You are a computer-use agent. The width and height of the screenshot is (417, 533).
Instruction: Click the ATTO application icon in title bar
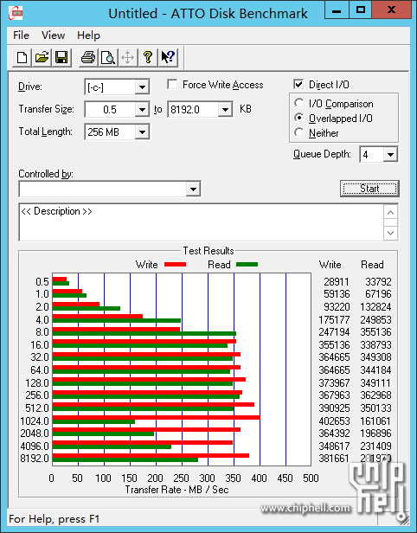pyautogui.click(x=16, y=13)
